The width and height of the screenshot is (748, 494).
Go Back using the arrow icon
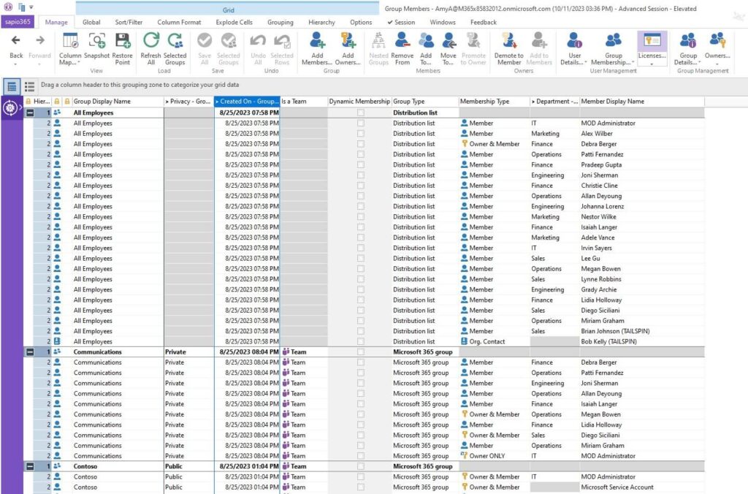tap(16, 41)
